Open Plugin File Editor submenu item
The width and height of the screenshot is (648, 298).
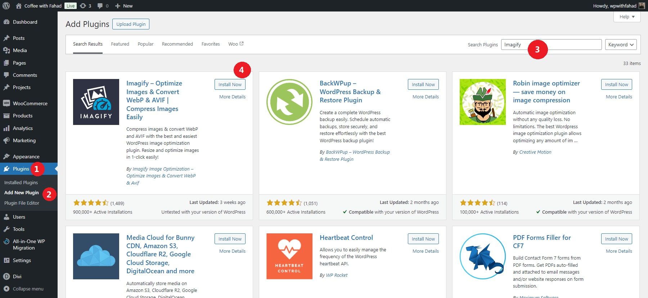pyautogui.click(x=22, y=203)
